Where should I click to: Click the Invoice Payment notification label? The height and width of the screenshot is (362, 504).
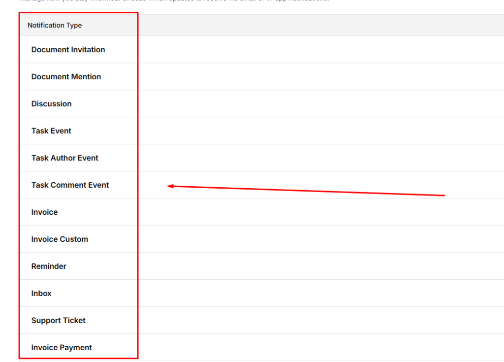point(62,348)
